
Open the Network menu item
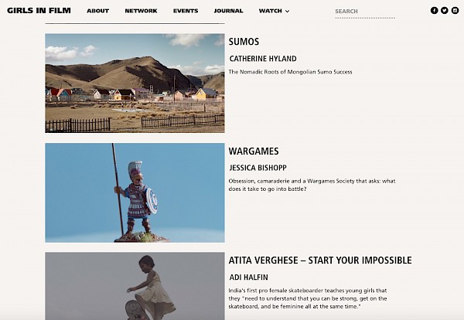pyautogui.click(x=141, y=11)
